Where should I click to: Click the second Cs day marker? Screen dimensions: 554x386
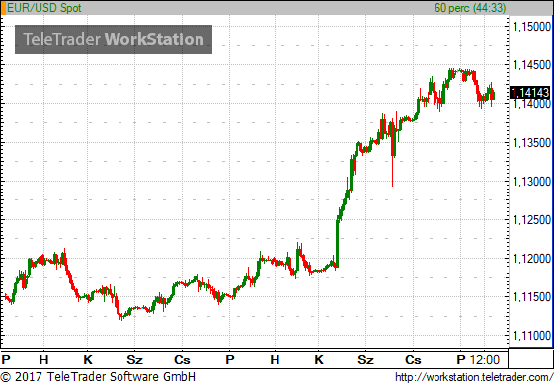pyautogui.click(x=413, y=360)
